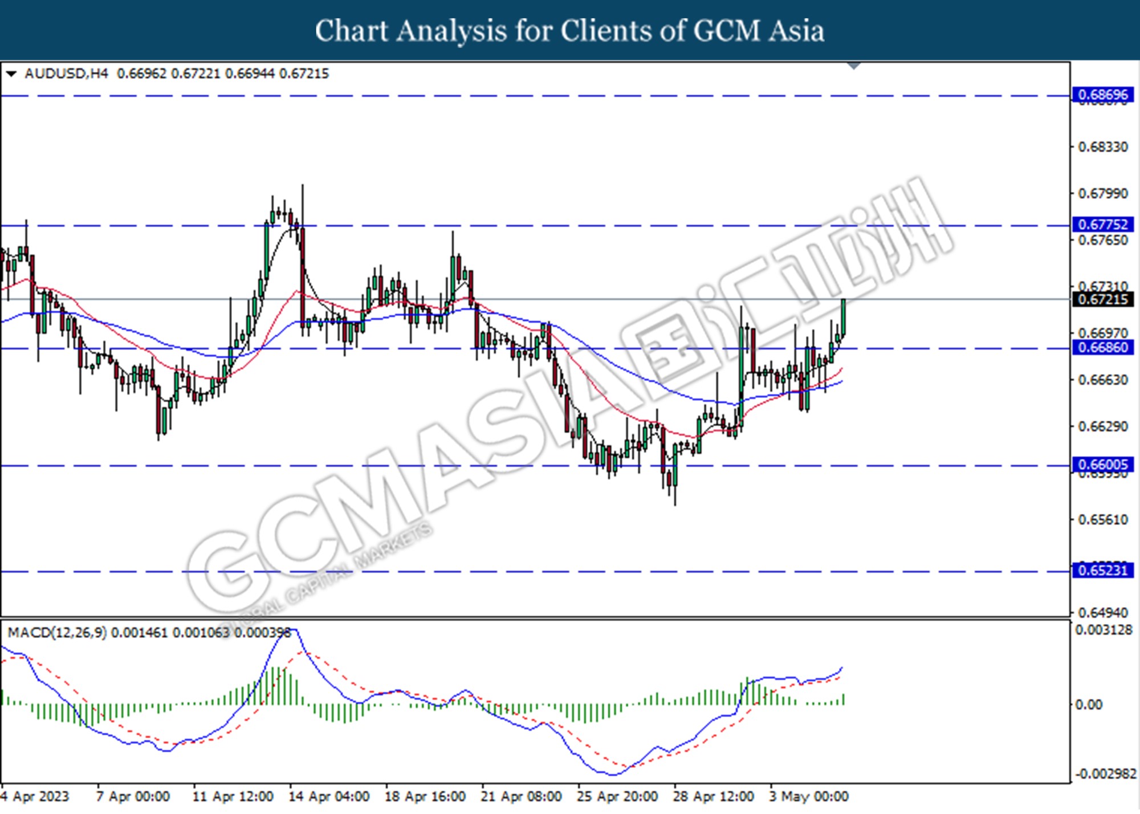Viewport: 1140px width, 814px height.
Task: Click the 0.66630 price axis value
Action: pos(1103,380)
